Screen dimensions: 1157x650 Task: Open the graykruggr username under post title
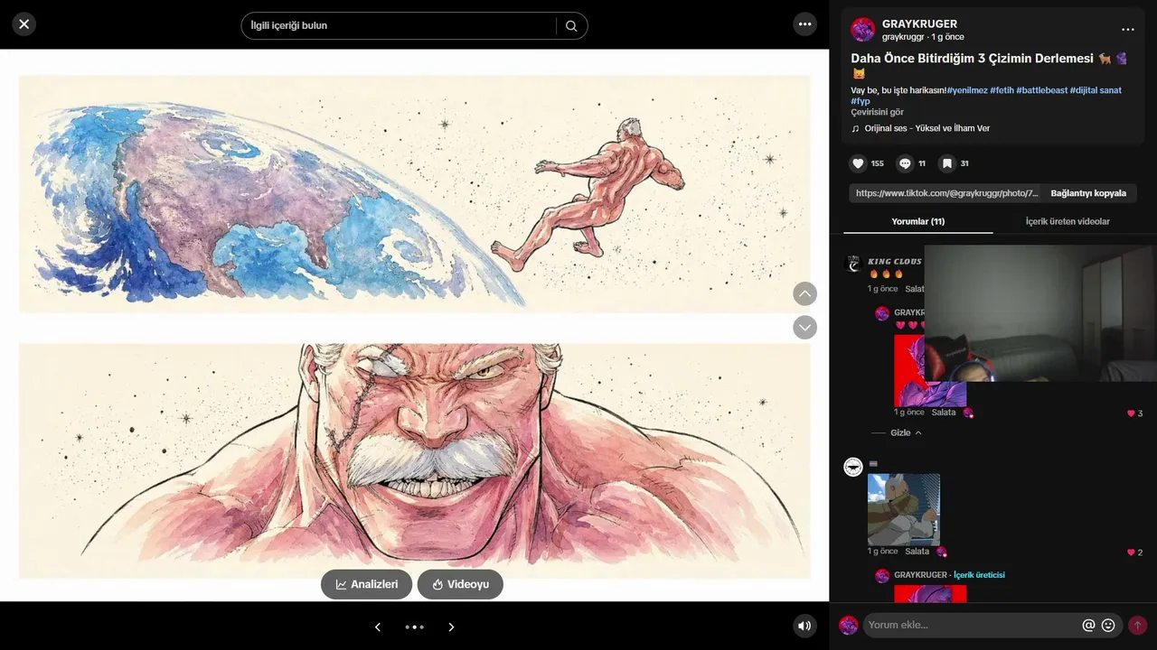pyautogui.click(x=903, y=37)
